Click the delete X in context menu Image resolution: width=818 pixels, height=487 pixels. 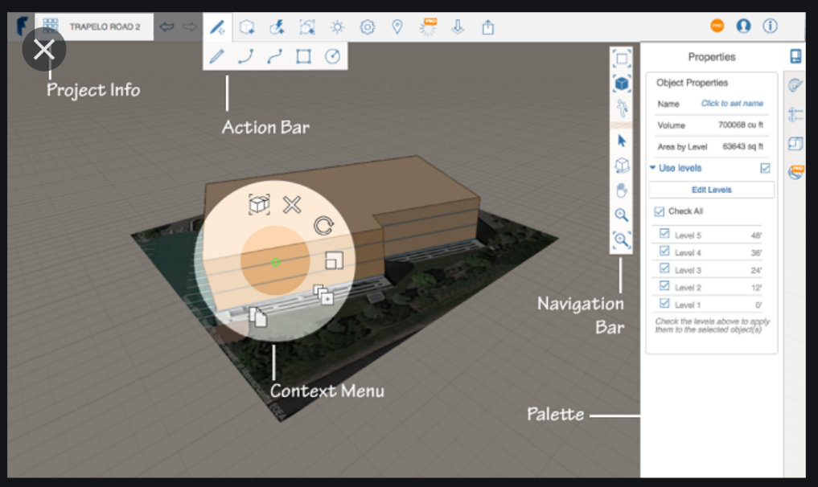point(292,205)
